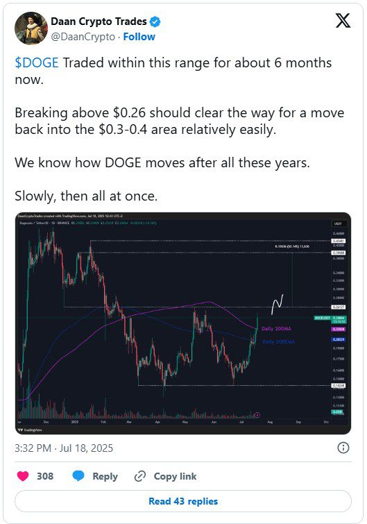Click the X logo icon
This screenshot has height=524, width=367.
tap(343, 20)
